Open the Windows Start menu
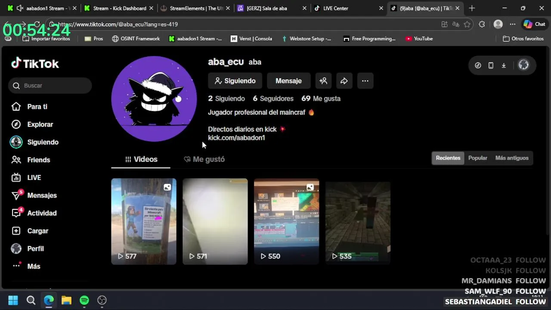The height and width of the screenshot is (310, 551). [13, 300]
